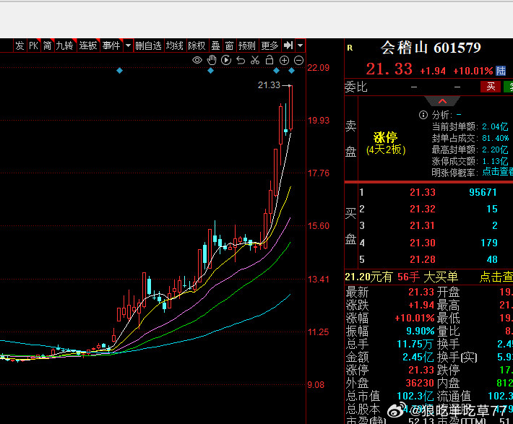Open dropdown at toolbar's right end

(301, 46)
